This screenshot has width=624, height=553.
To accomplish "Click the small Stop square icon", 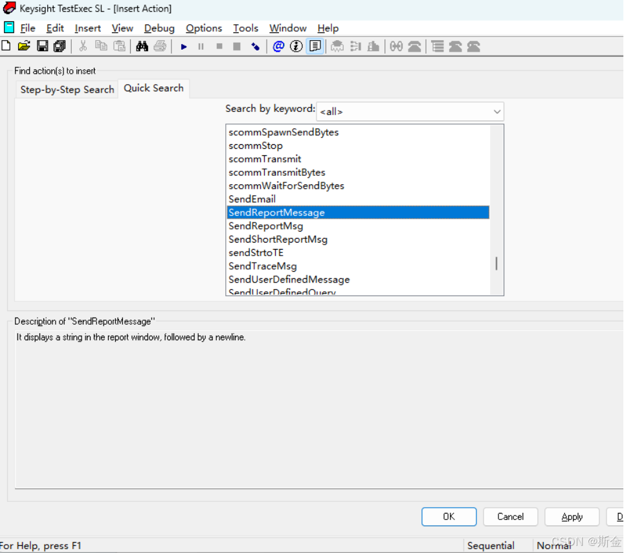I will [219, 47].
